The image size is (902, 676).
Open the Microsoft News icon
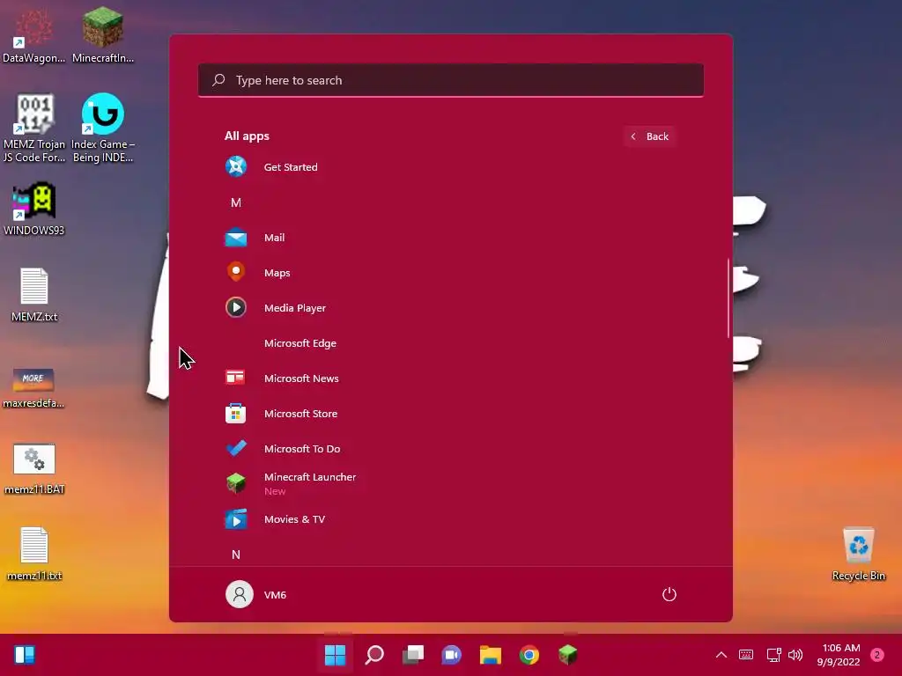coord(235,378)
